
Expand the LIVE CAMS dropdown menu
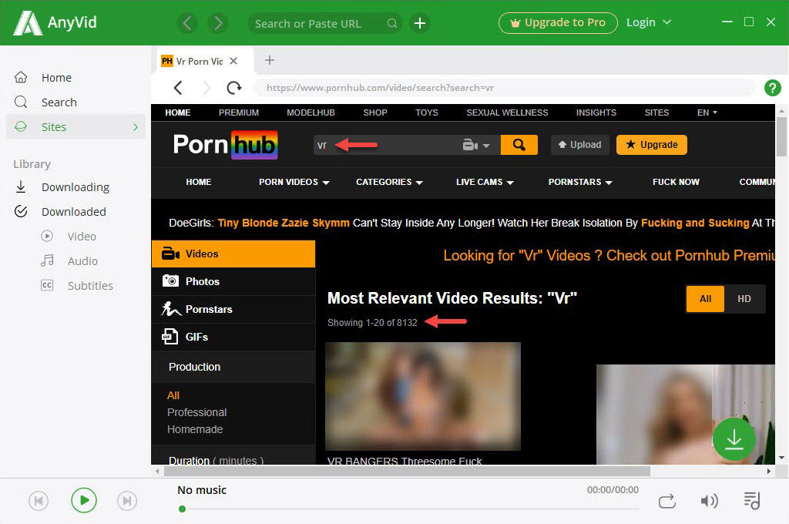(x=485, y=182)
